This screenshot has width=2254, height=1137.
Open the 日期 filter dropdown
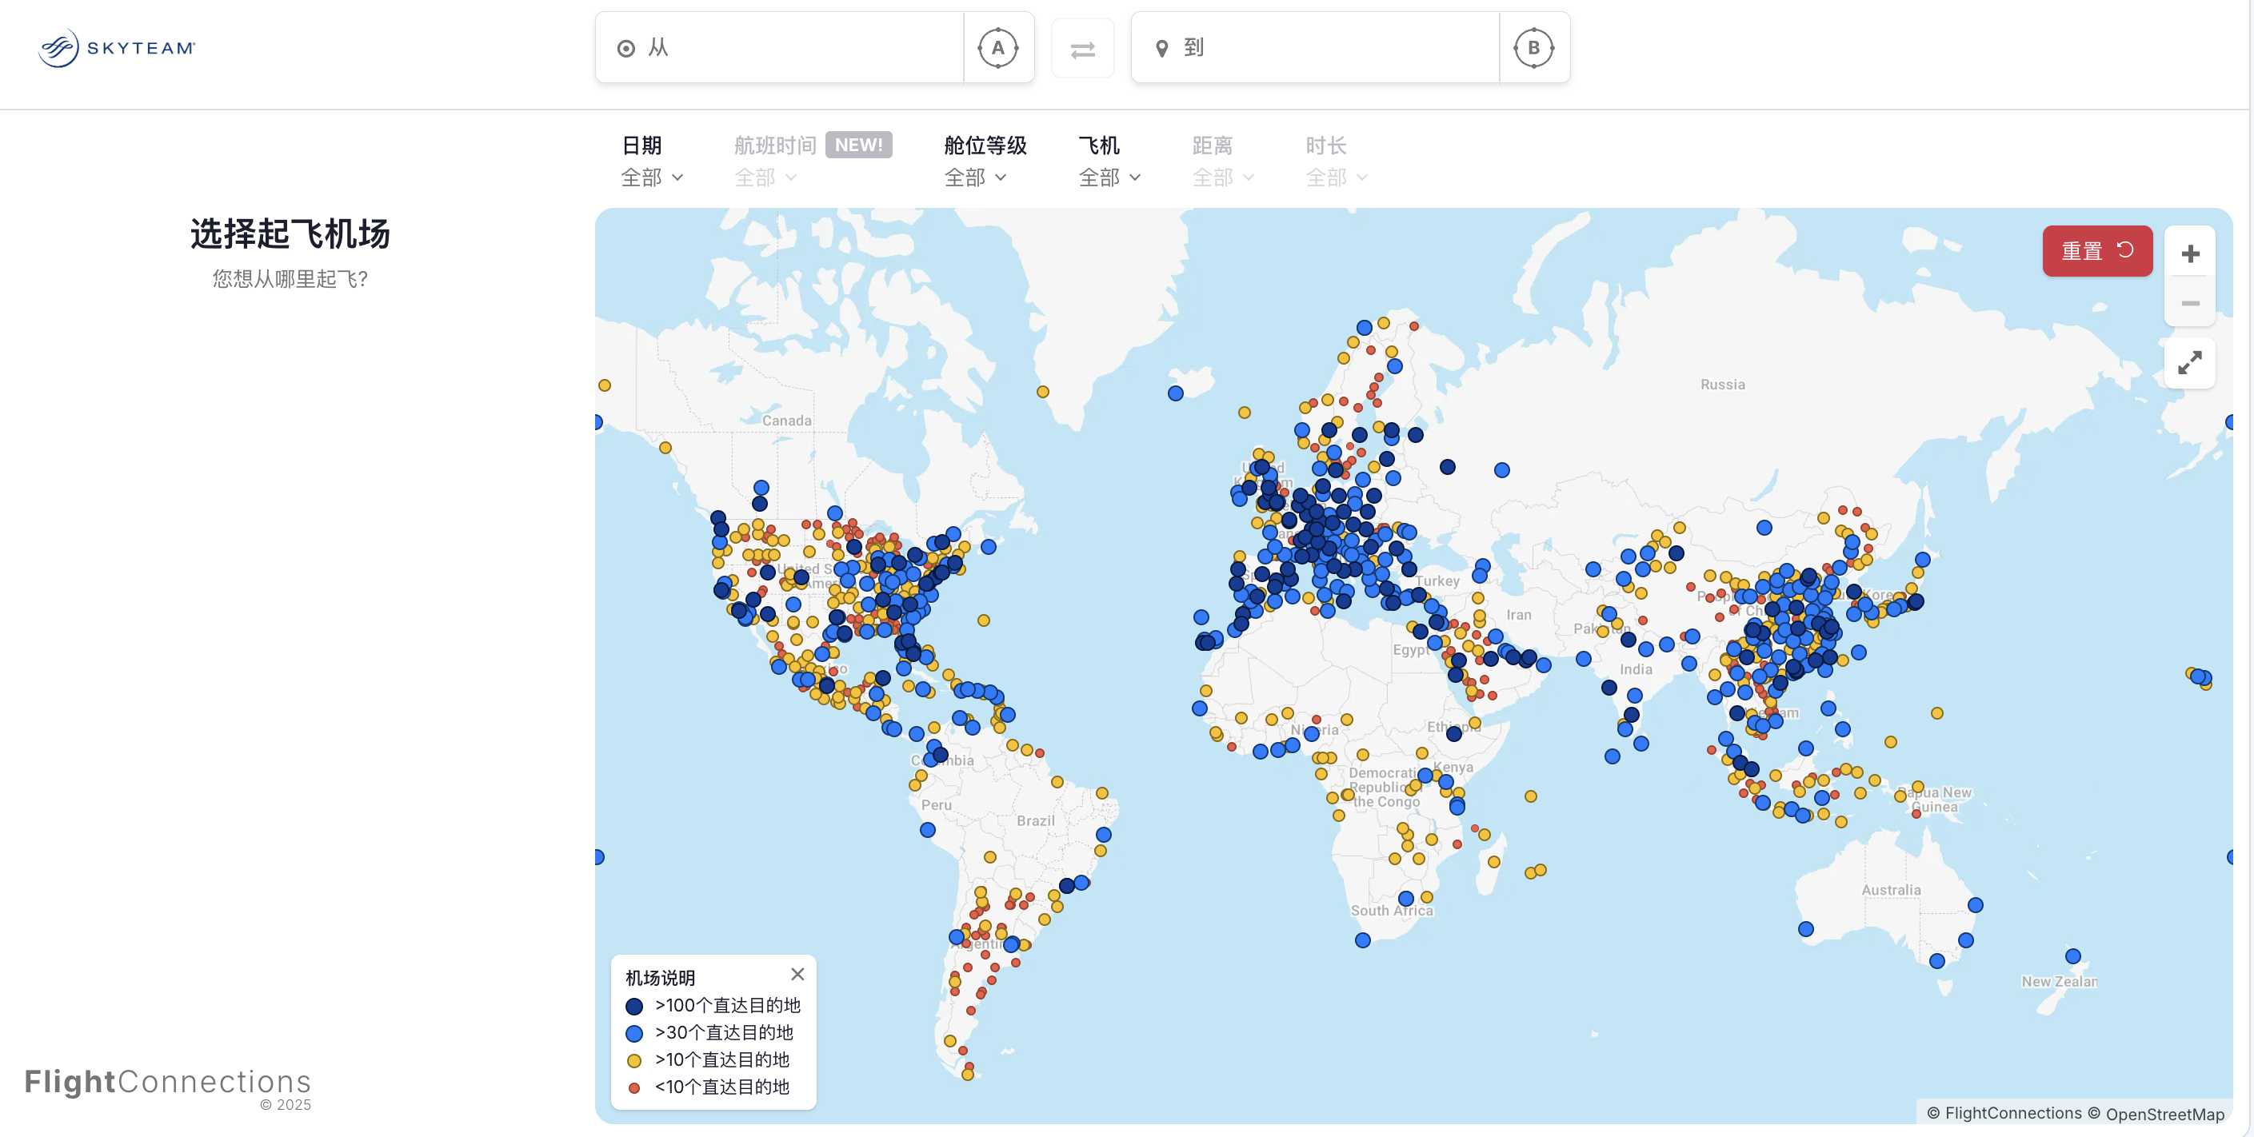651,177
